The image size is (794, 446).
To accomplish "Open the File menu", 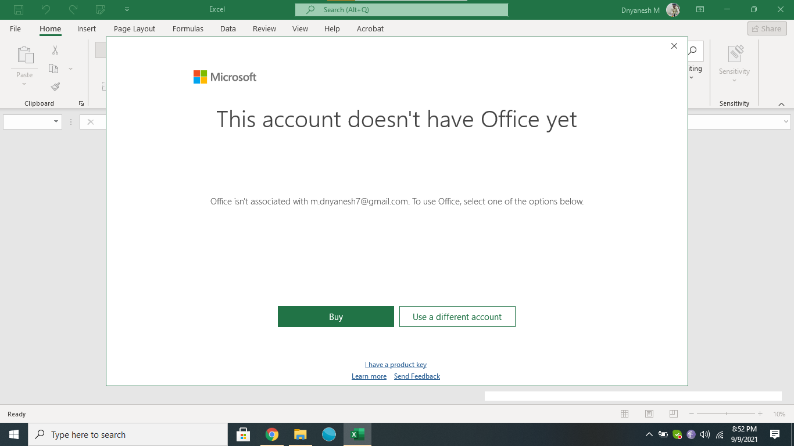I will click(15, 28).
